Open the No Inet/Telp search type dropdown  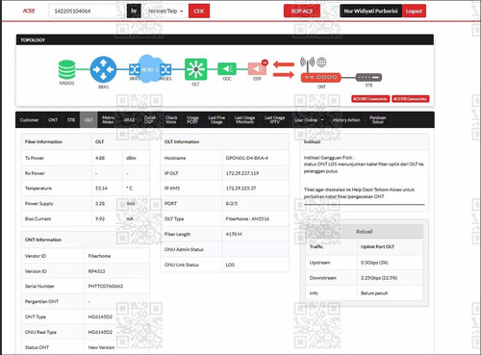[x=165, y=12]
